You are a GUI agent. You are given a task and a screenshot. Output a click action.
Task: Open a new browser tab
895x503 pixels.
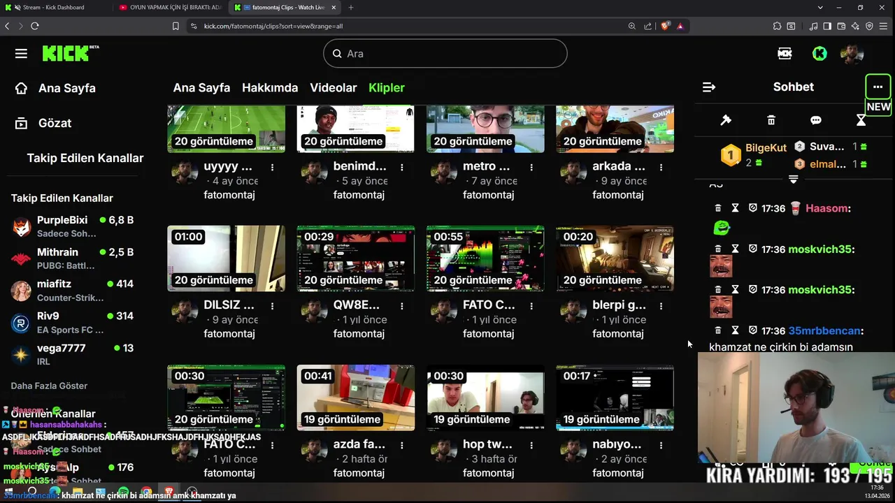pos(350,8)
